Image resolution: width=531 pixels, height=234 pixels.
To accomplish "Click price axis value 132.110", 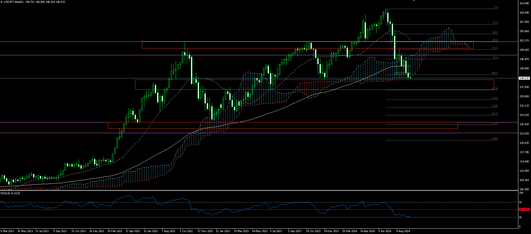I will pyautogui.click(x=524, y=106).
